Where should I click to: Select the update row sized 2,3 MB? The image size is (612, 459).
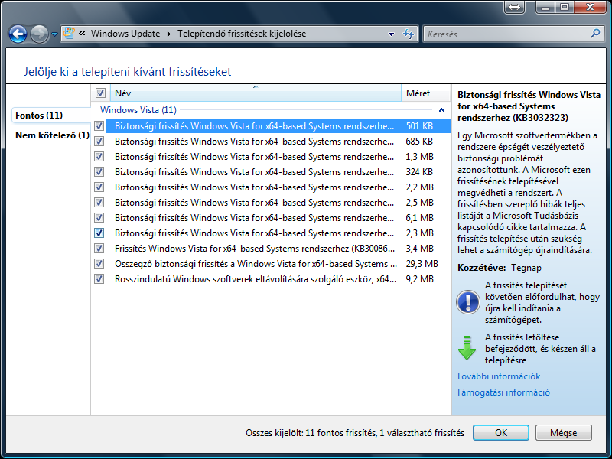[x=278, y=233]
